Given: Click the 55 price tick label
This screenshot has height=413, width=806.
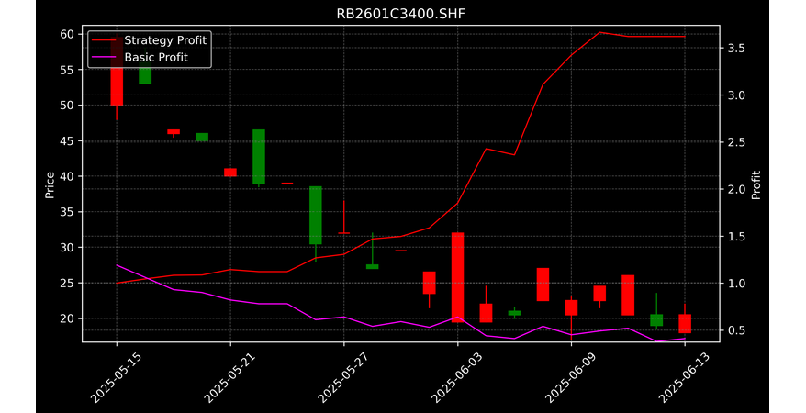Looking at the screenshot, I should tap(68, 70).
